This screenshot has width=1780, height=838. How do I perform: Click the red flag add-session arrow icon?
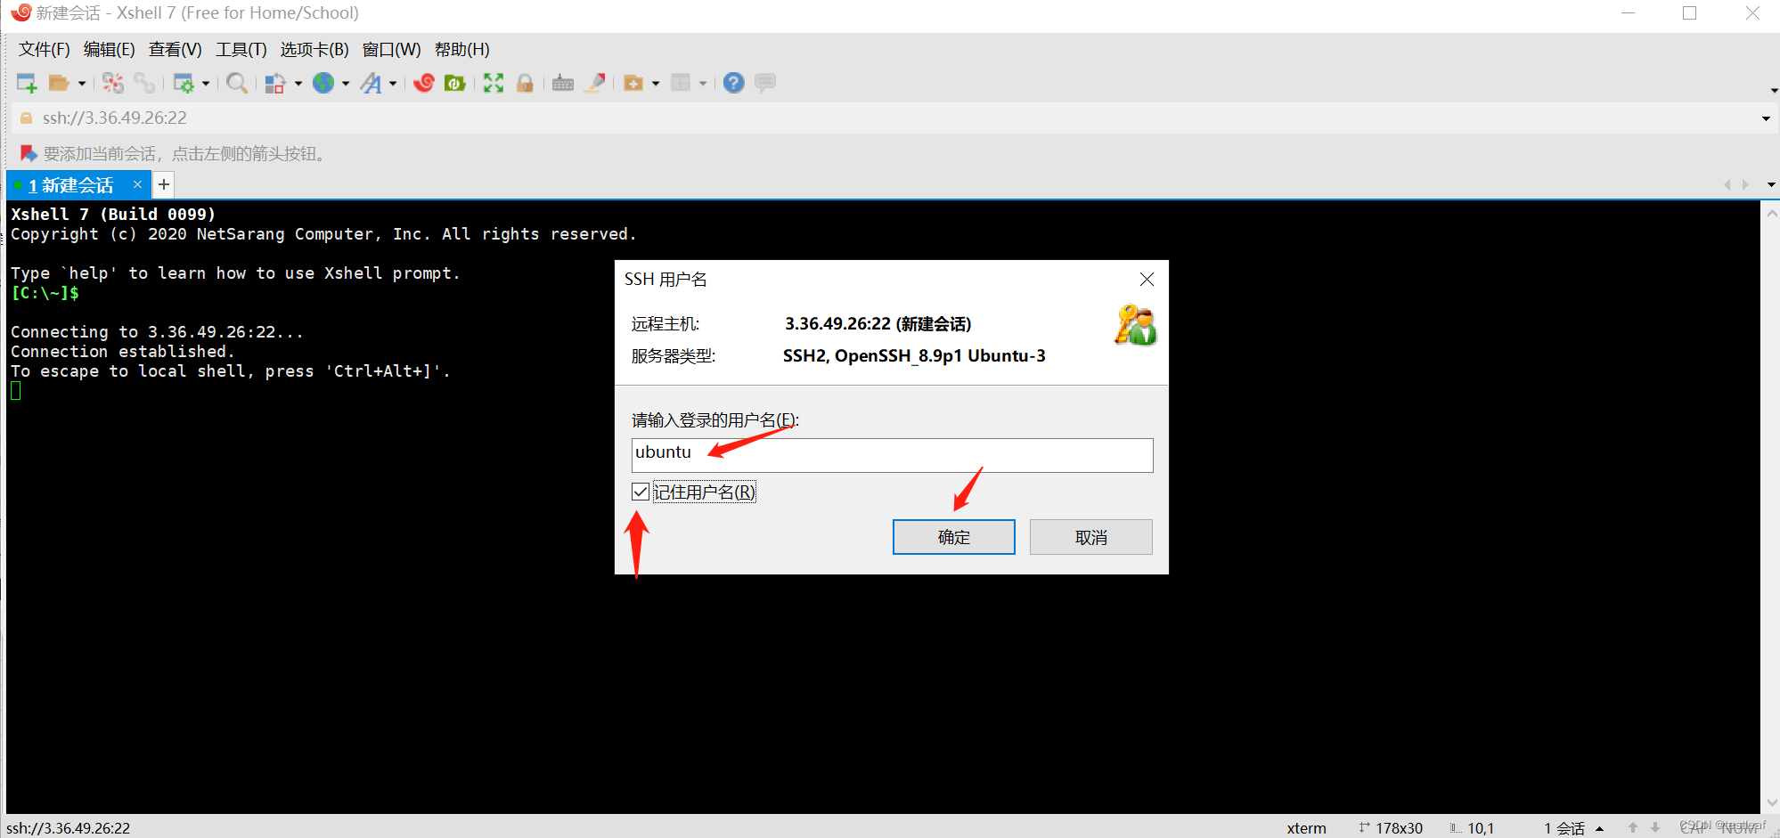pos(29,153)
